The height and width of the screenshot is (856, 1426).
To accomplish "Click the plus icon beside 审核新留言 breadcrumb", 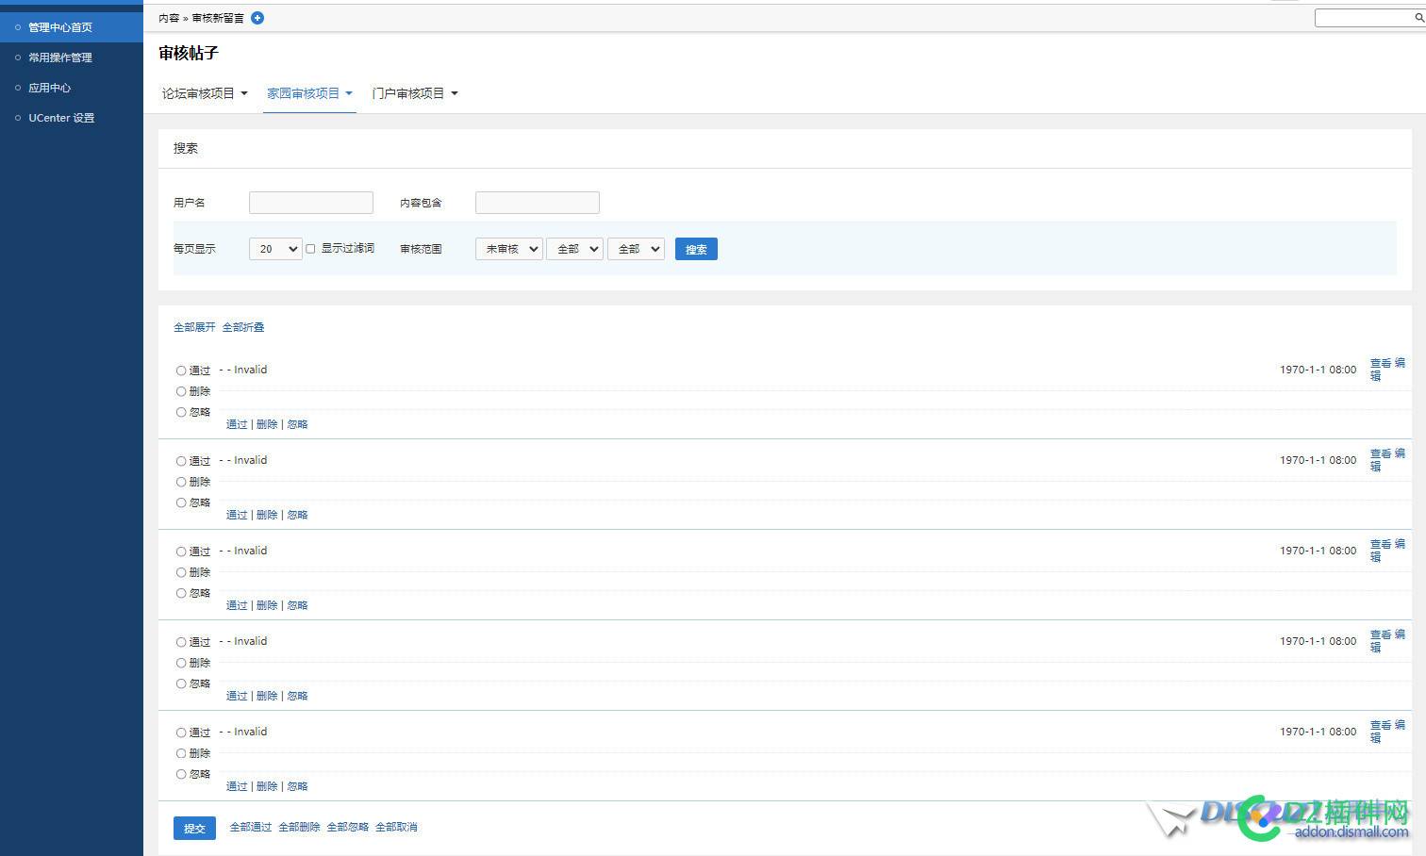I will point(257,18).
